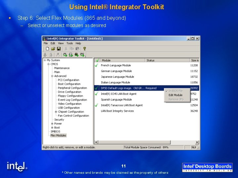Click the yellow question mark Help icon
Image resolution: width=238 pixels, height=178 pixels.
(x=85, y=49)
